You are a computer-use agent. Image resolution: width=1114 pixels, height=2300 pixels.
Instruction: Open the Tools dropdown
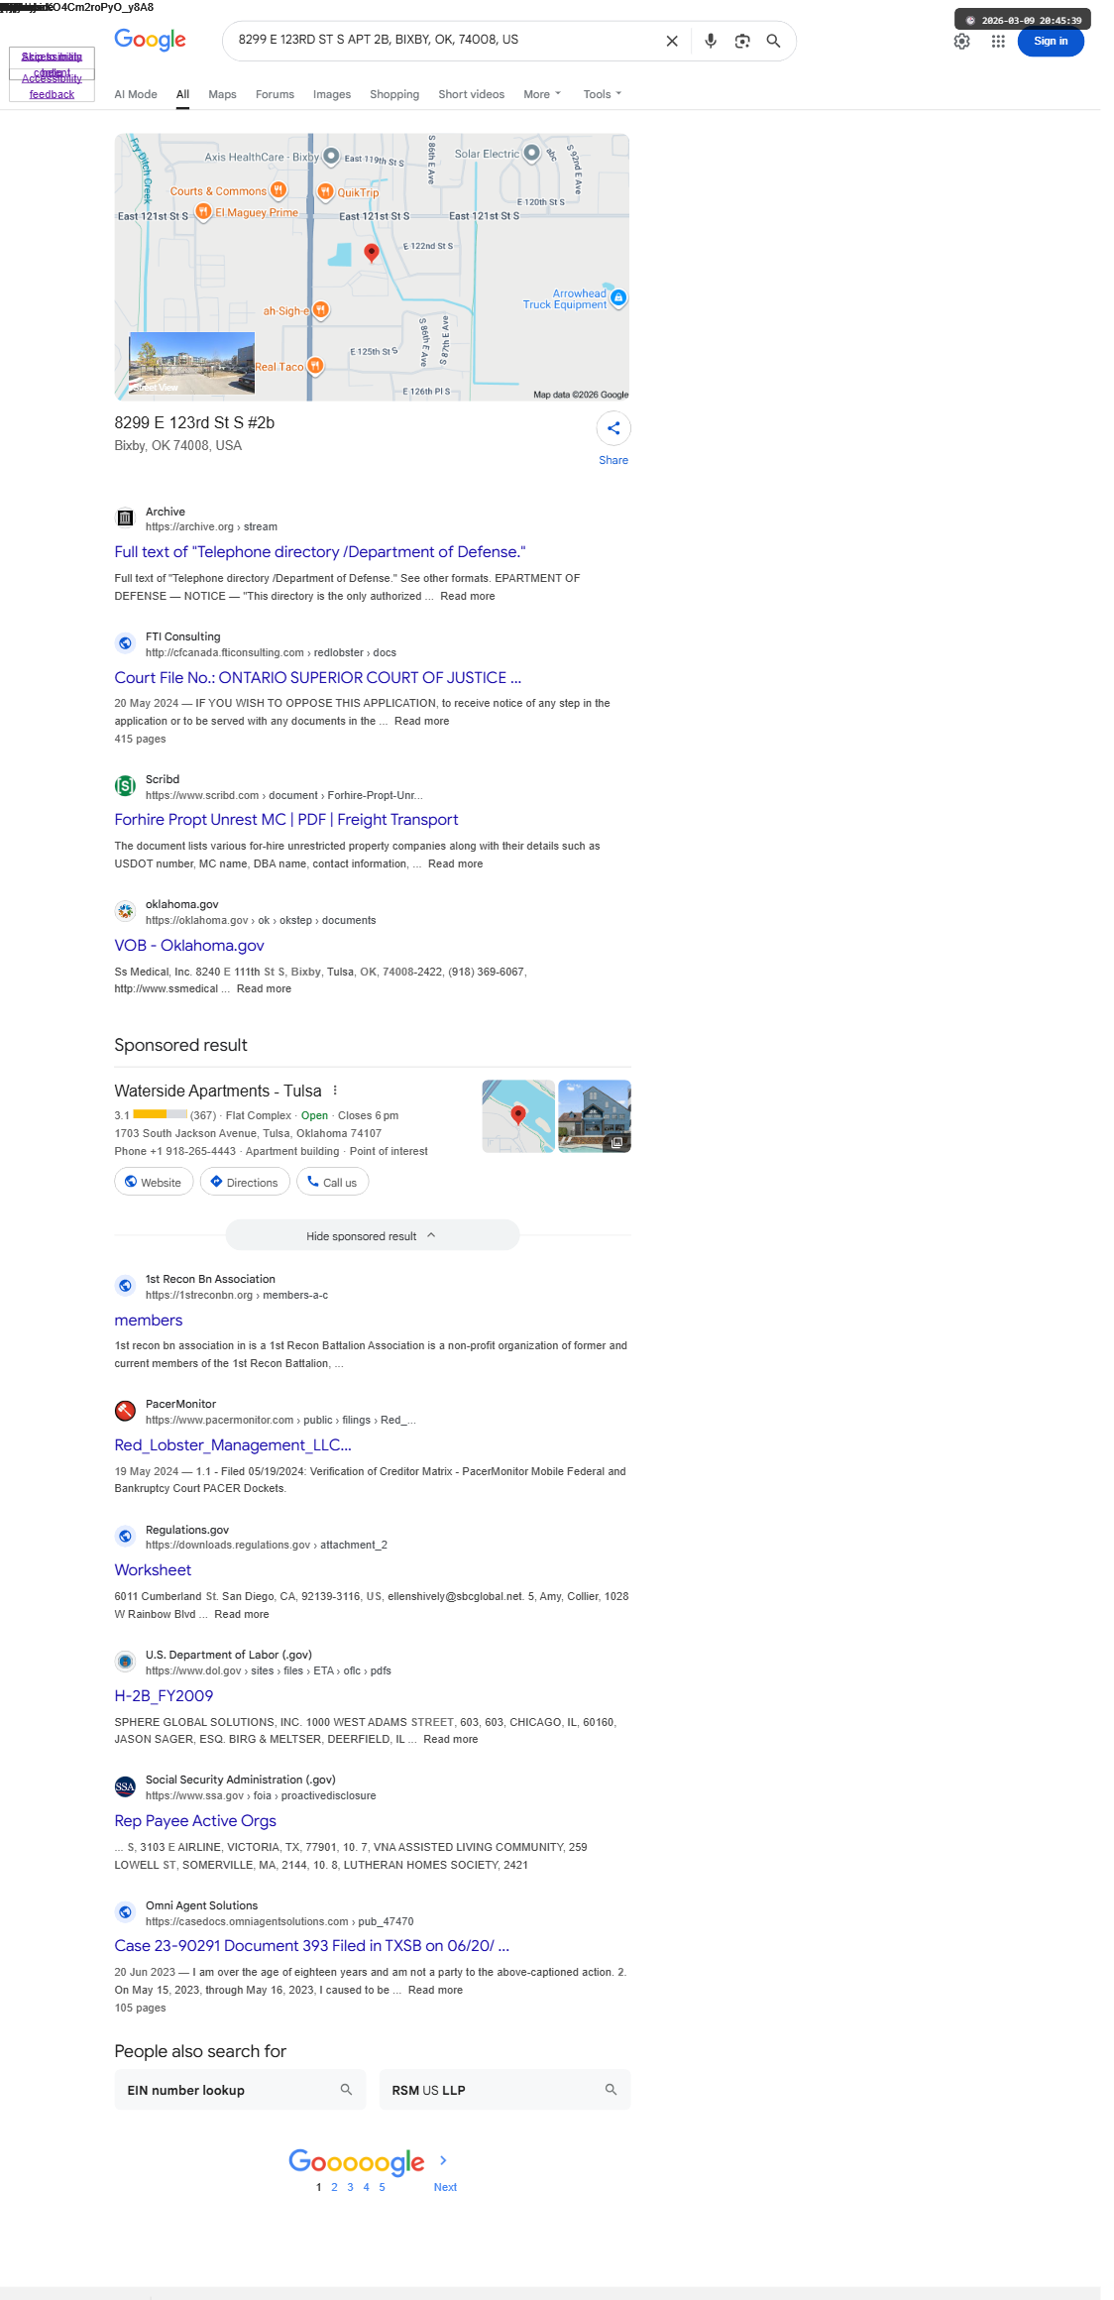pos(603,94)
